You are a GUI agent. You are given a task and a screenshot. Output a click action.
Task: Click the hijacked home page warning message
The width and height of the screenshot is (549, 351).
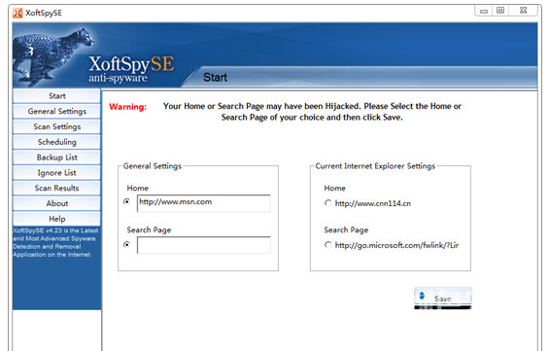coord(312,112)
